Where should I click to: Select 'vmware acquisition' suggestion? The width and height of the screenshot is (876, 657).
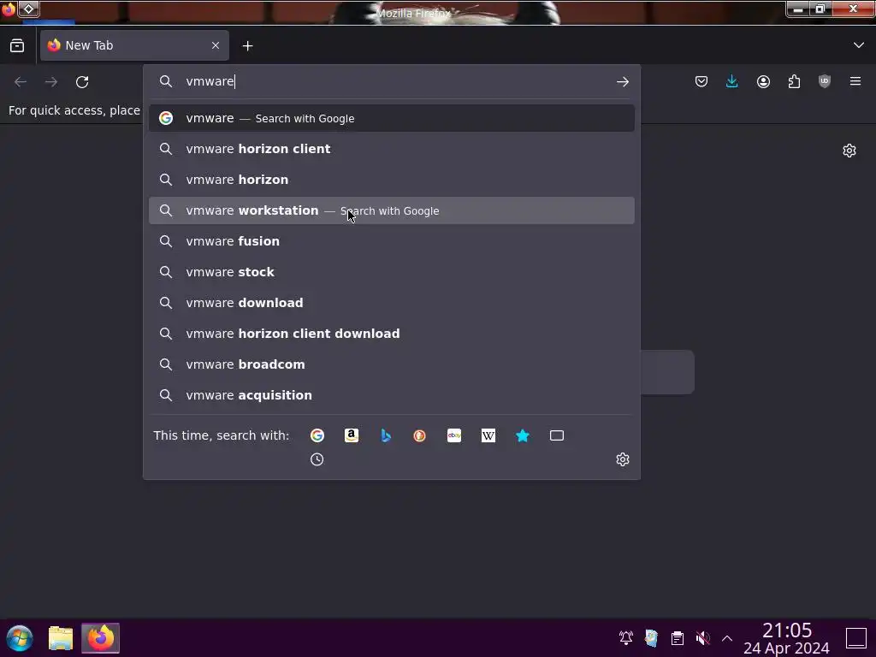pyautogui.click(x=391, y=395)
